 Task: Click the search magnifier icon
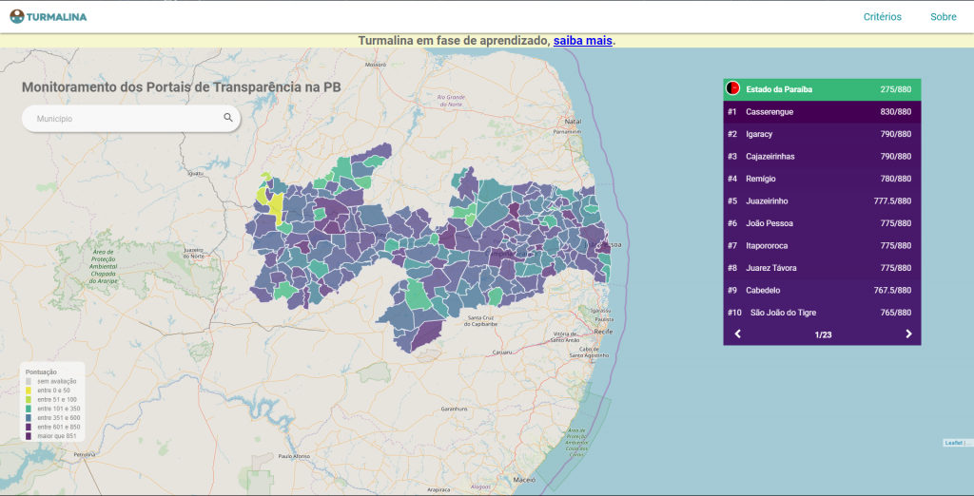pos(228,118)
